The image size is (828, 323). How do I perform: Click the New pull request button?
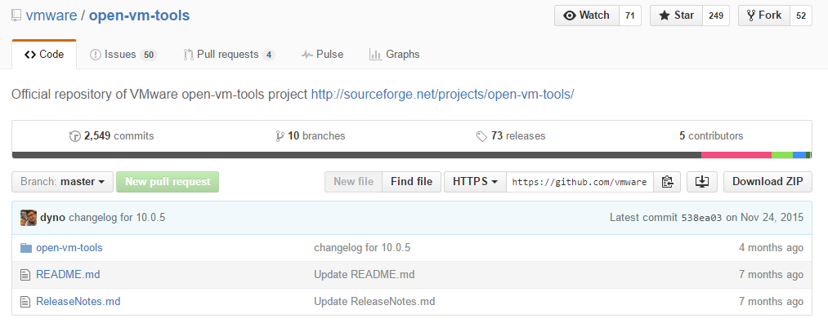coord(168,182)
